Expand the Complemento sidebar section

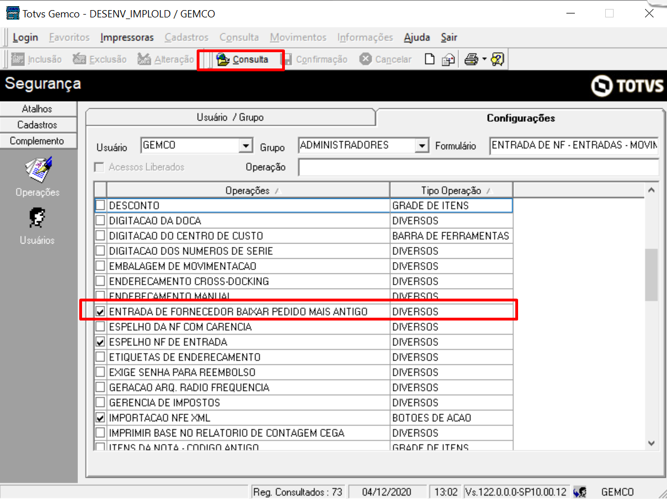[x=38, y=141]
